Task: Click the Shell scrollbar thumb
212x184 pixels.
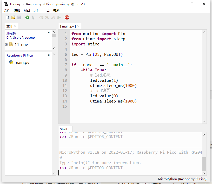Action: (x=204, y=164)
